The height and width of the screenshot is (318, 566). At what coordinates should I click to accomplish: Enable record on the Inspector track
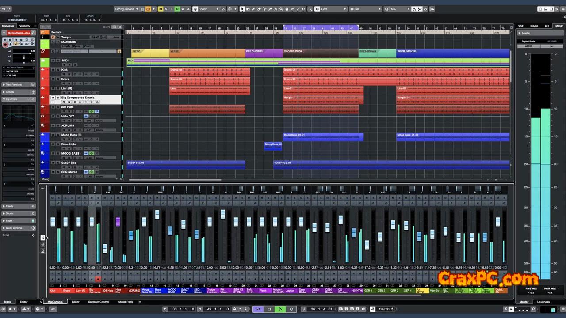click(6, 45)
